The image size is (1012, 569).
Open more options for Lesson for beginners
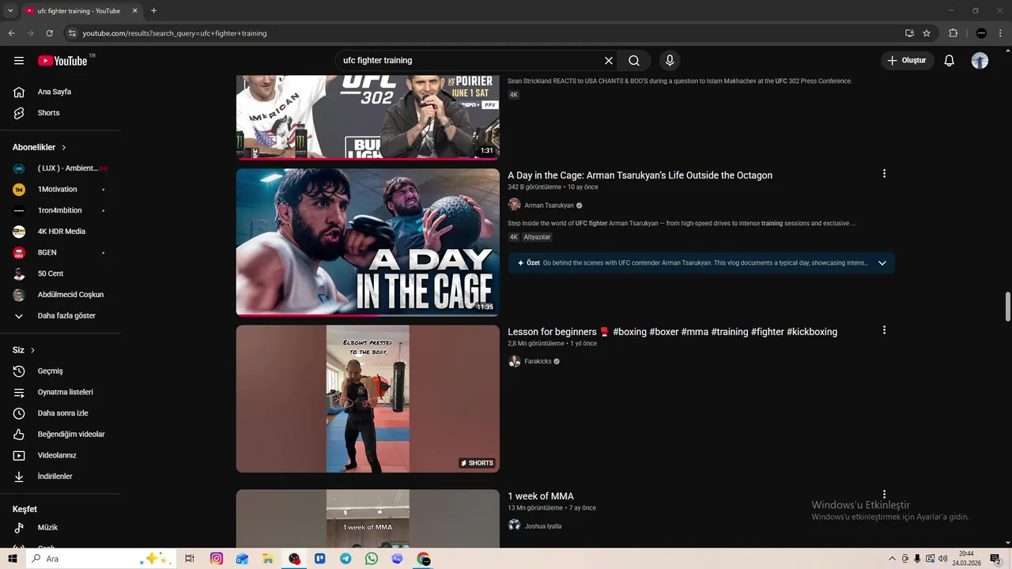[x=884, y=330]
